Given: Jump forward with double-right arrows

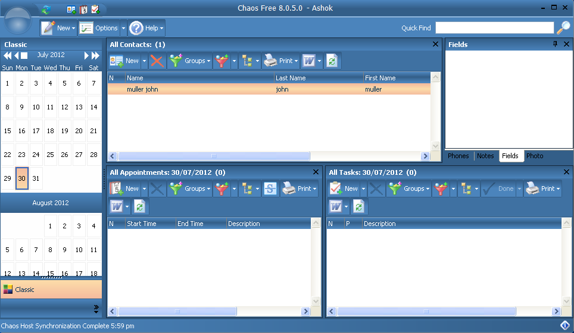Looking at the screenshot, I should tap(95, 55).
